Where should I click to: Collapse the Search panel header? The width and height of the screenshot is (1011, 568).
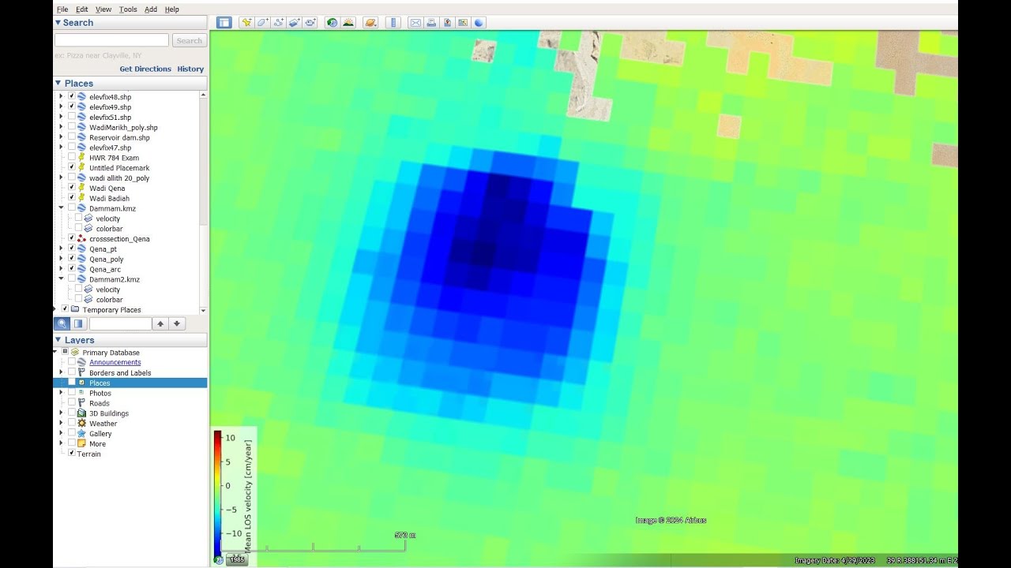[x=130, y=23]
